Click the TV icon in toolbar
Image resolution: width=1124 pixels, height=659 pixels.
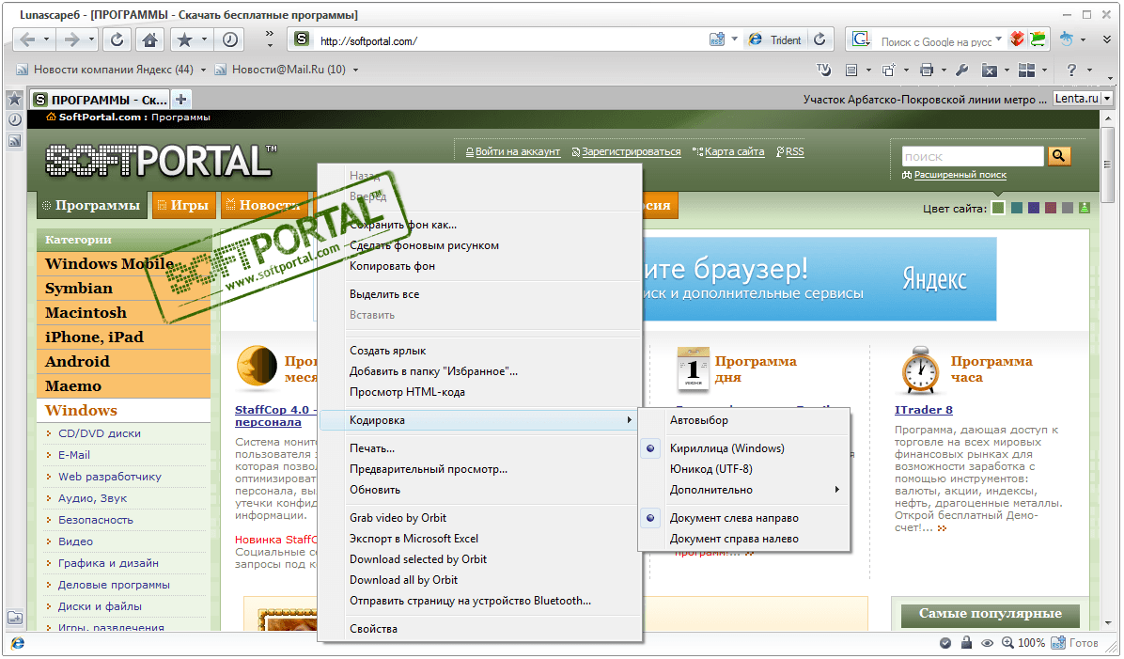[823, 70]
